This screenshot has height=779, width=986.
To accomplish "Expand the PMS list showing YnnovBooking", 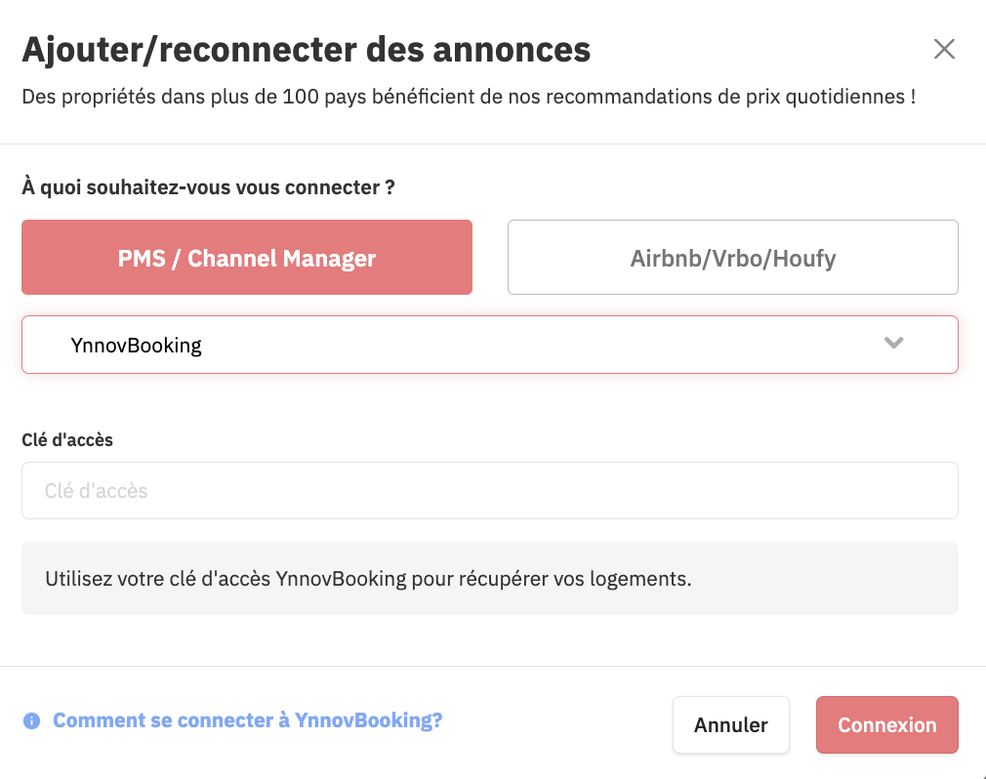I will 490,345.
